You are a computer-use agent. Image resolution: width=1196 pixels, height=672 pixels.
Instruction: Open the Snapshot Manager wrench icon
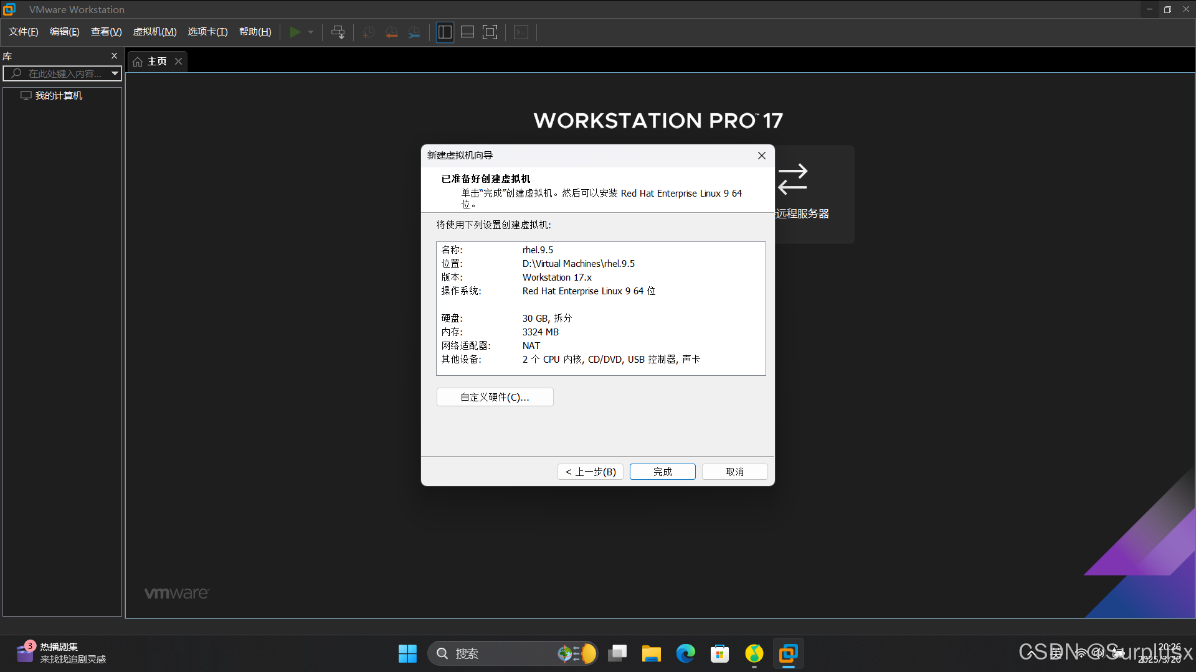414,32
